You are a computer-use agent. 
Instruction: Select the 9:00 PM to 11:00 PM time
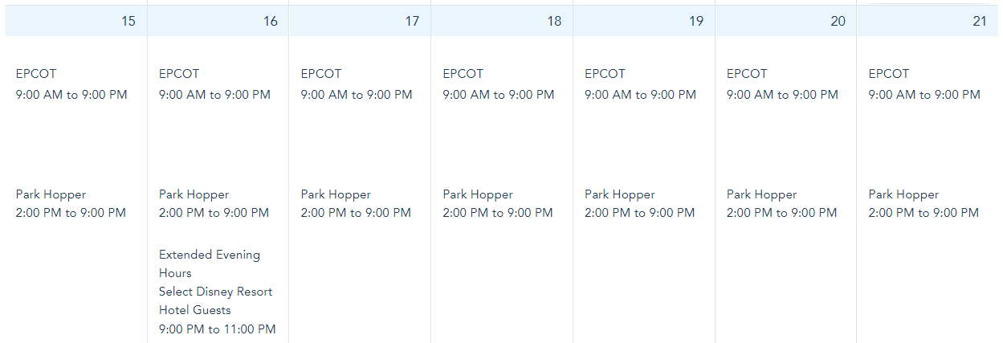coord(217,329)
